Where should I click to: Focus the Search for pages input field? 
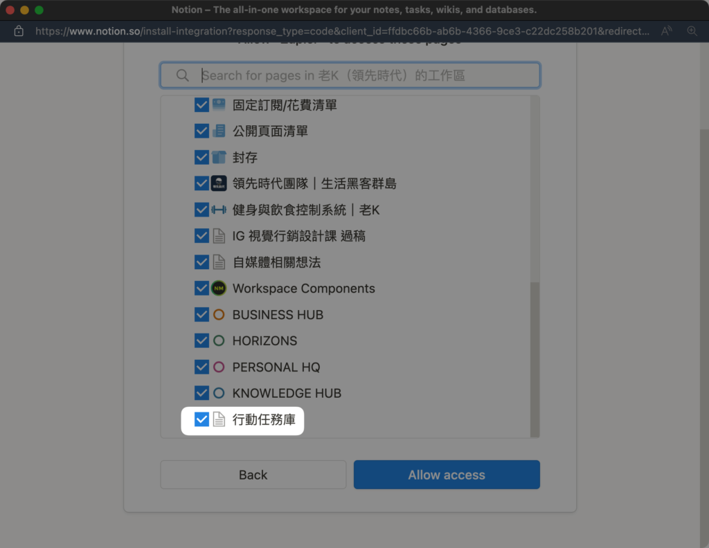tap(350, 75)
